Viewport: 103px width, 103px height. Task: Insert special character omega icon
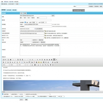point(48,62)
